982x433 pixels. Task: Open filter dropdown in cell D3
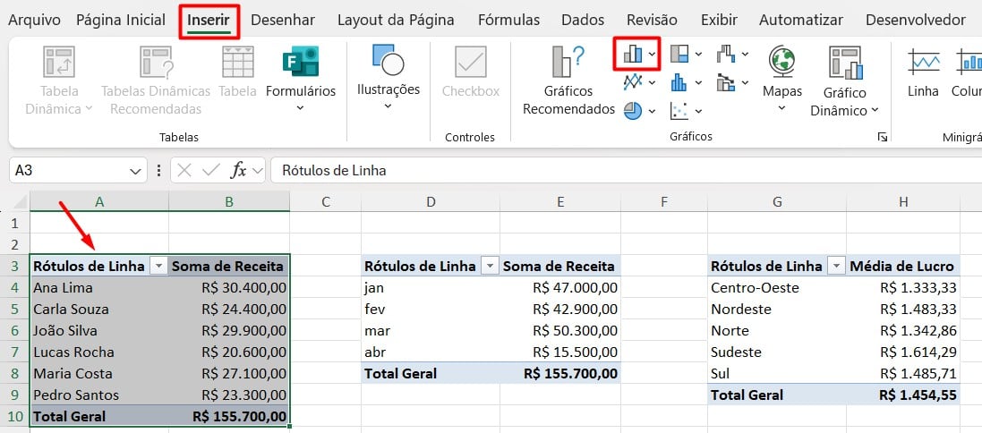[x=490, y=266]
